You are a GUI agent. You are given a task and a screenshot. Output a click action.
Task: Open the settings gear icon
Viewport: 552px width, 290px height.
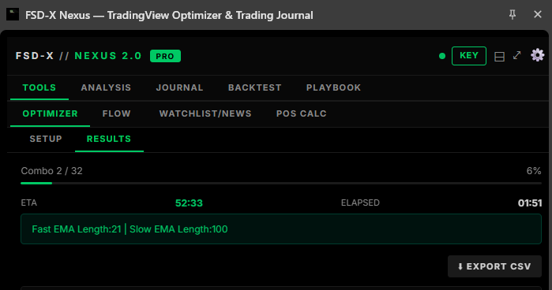point(537,55)
